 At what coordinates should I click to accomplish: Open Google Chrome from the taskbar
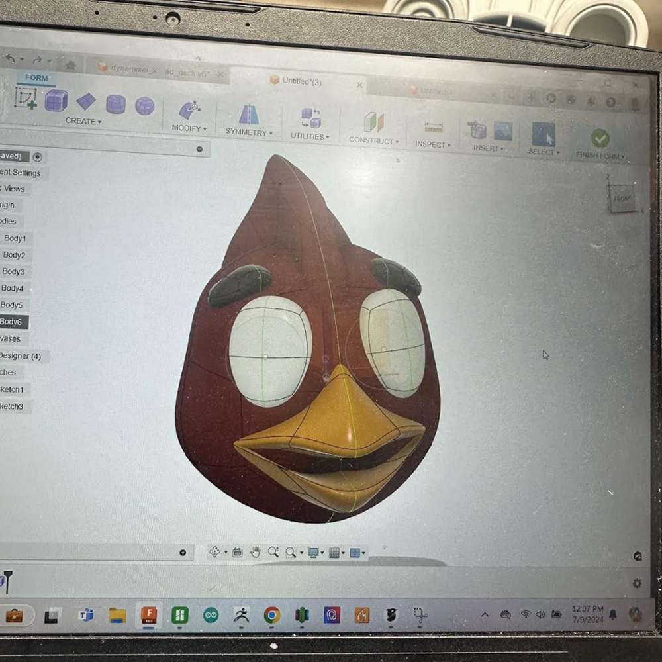(x=271, y=615)
